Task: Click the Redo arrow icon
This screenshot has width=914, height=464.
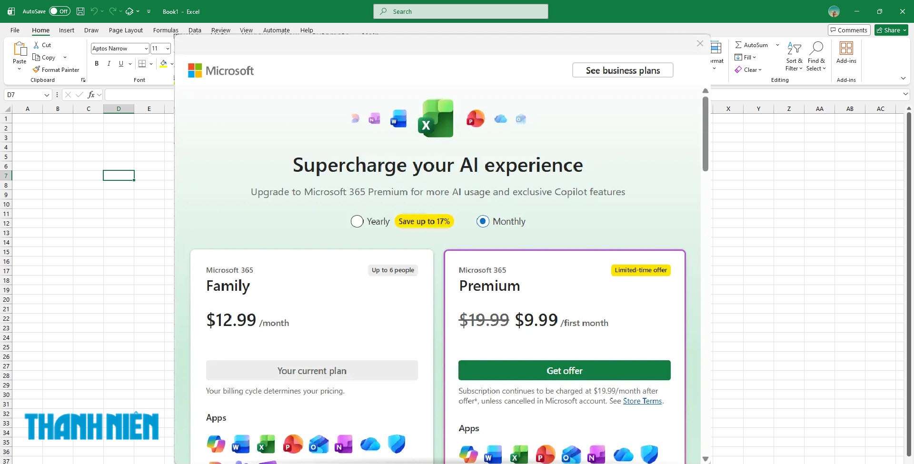Action: coord(113,11)
